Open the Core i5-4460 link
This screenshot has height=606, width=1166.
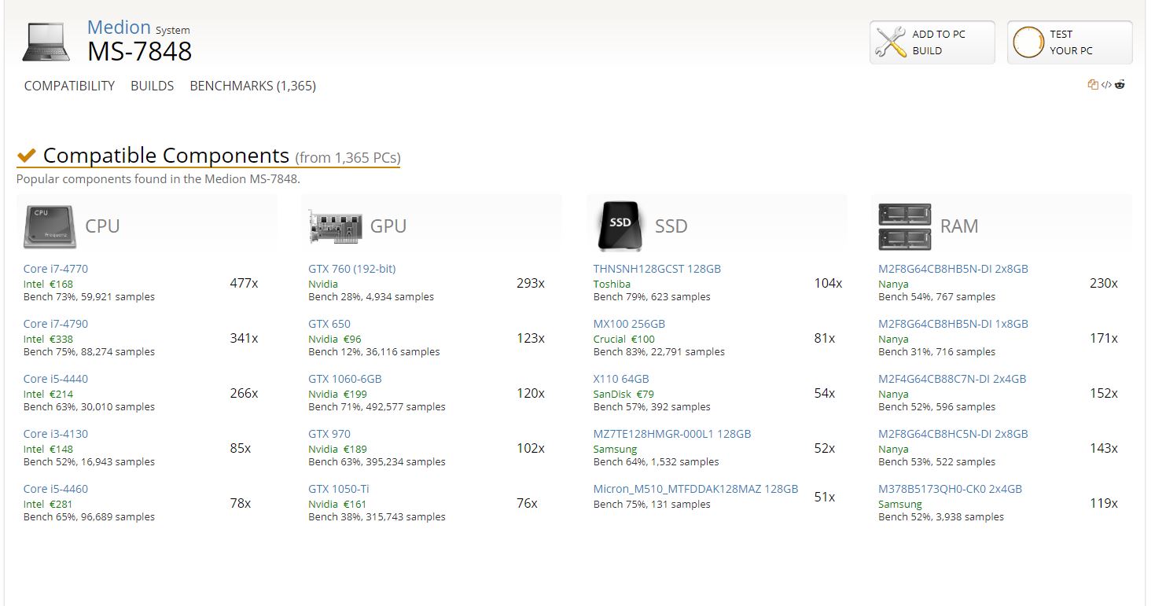55,489
